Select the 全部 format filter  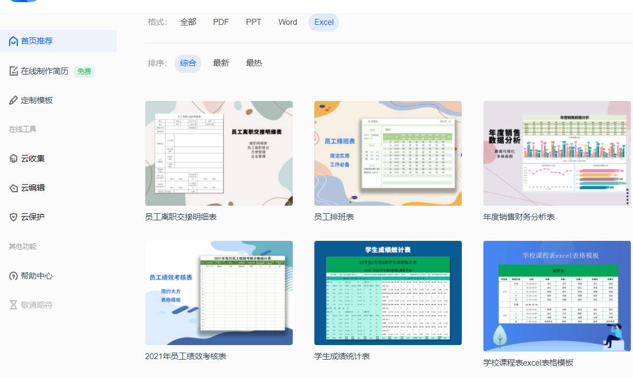188,22
